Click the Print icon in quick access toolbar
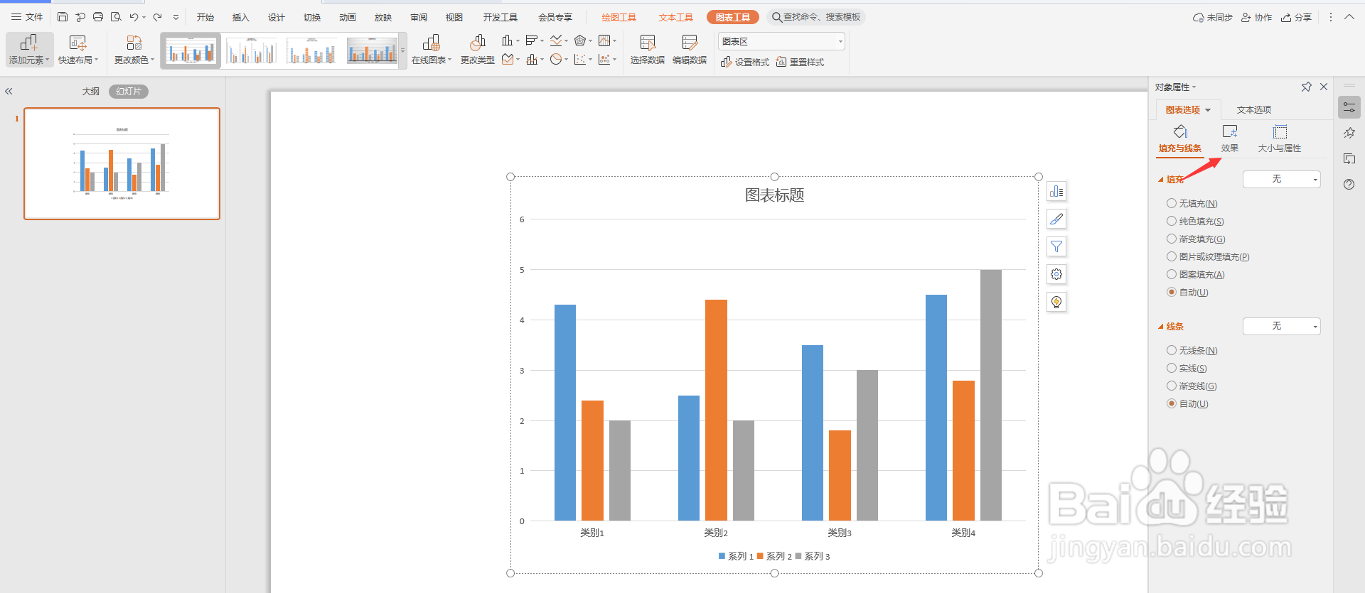 pyautogui.click(x=98, y=17)
